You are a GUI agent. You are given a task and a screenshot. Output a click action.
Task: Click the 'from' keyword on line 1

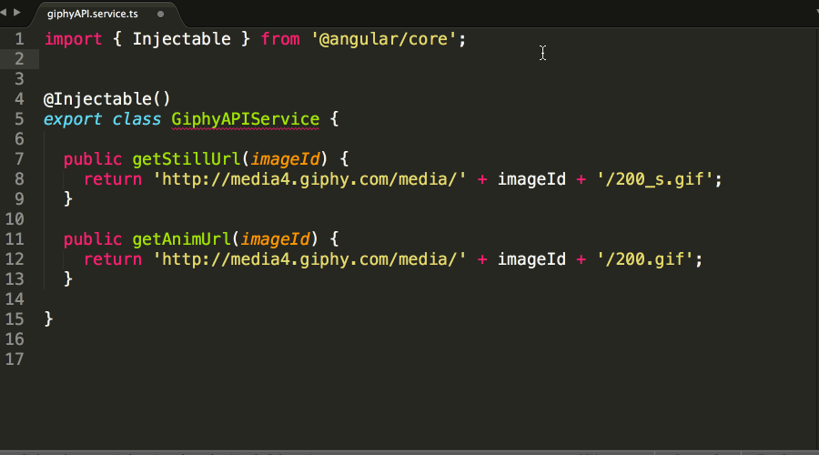(x=280, y=39)
